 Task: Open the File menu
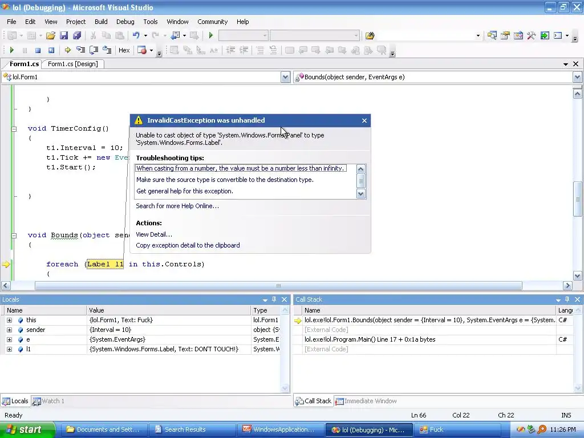coord(11,22)
